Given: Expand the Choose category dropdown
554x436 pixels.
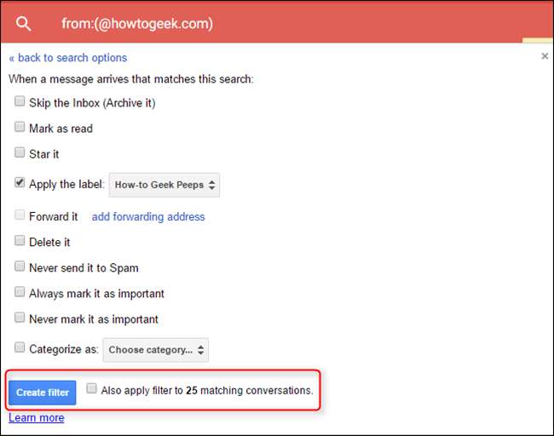Looking at the screenshot, I should (x=155, y=349).
